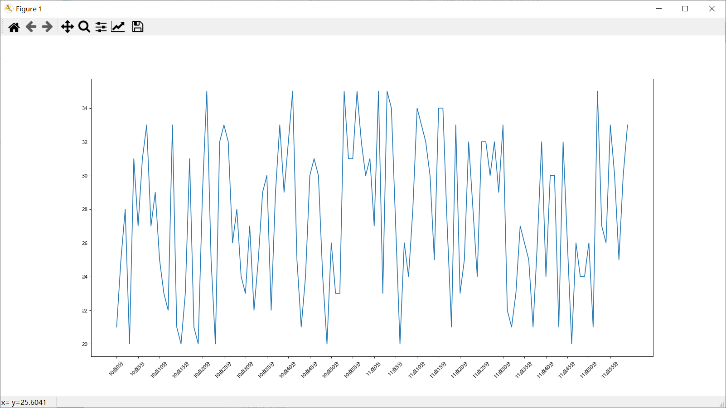The height and width of the screenshot is (408, 726).
Task: Click the x-axis label 10点10分
Action: (x=159, y=370)
